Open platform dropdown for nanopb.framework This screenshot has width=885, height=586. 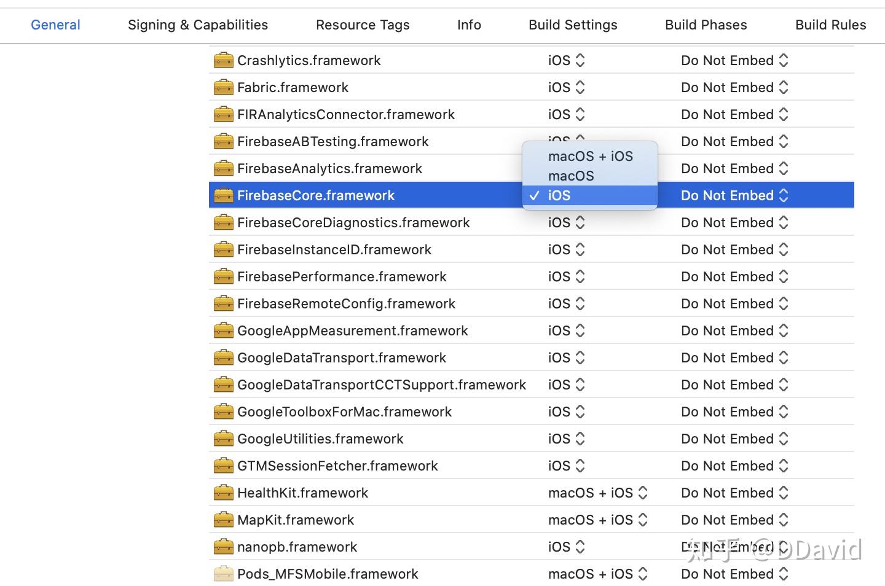point(566,547)
